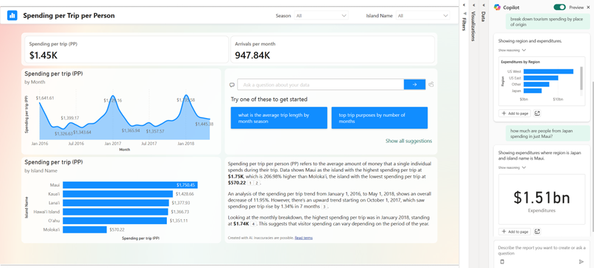Expand Show reasoning under Japan Maui response
The width and height of the screenshot is (594, 268).
point(512,167)
